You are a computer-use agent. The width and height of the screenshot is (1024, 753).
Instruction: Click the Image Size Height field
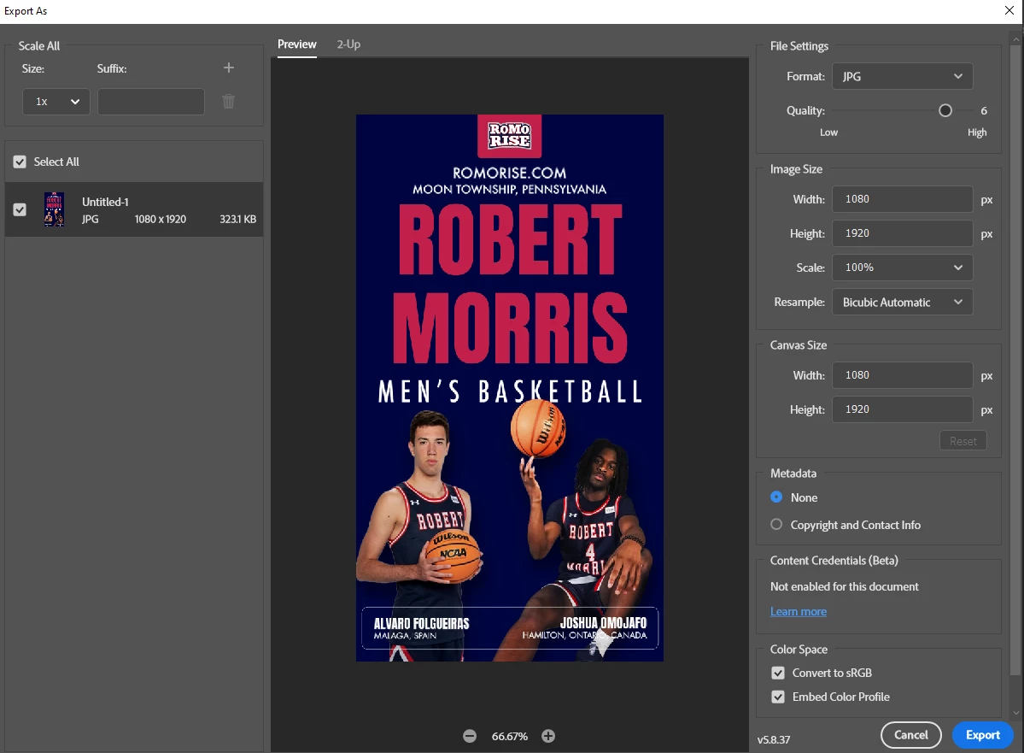[x=903, y=233]
